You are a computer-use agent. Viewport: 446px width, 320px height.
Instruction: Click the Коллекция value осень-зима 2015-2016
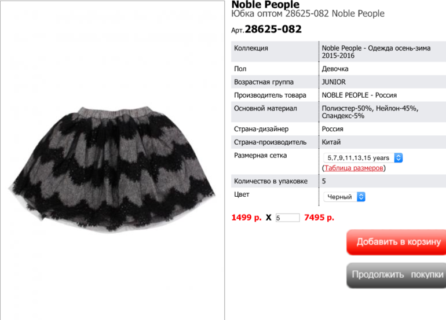(x=376, y=52)
